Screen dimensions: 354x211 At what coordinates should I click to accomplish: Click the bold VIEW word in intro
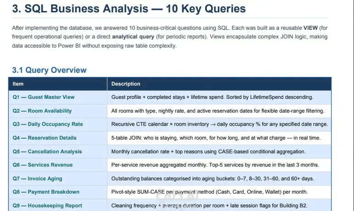point(310,28)
